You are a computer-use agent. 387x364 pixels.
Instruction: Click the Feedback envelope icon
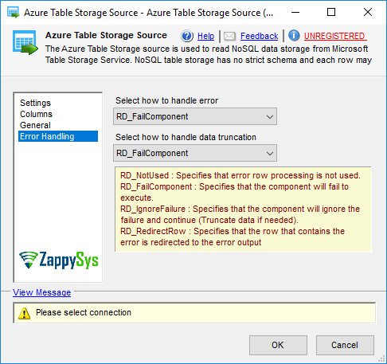(x=229, y=36)
